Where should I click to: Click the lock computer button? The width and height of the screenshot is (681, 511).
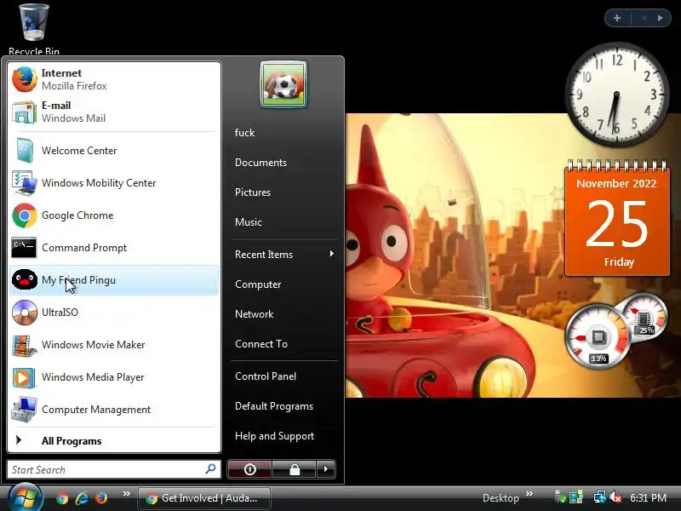click(x=295, y=469)
